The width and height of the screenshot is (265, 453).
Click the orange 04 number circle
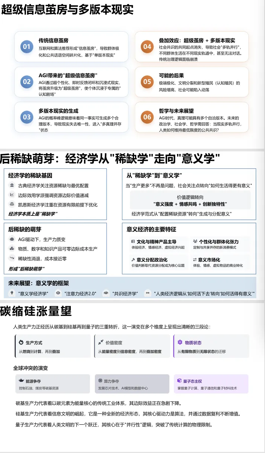click(x=147, y=47)
